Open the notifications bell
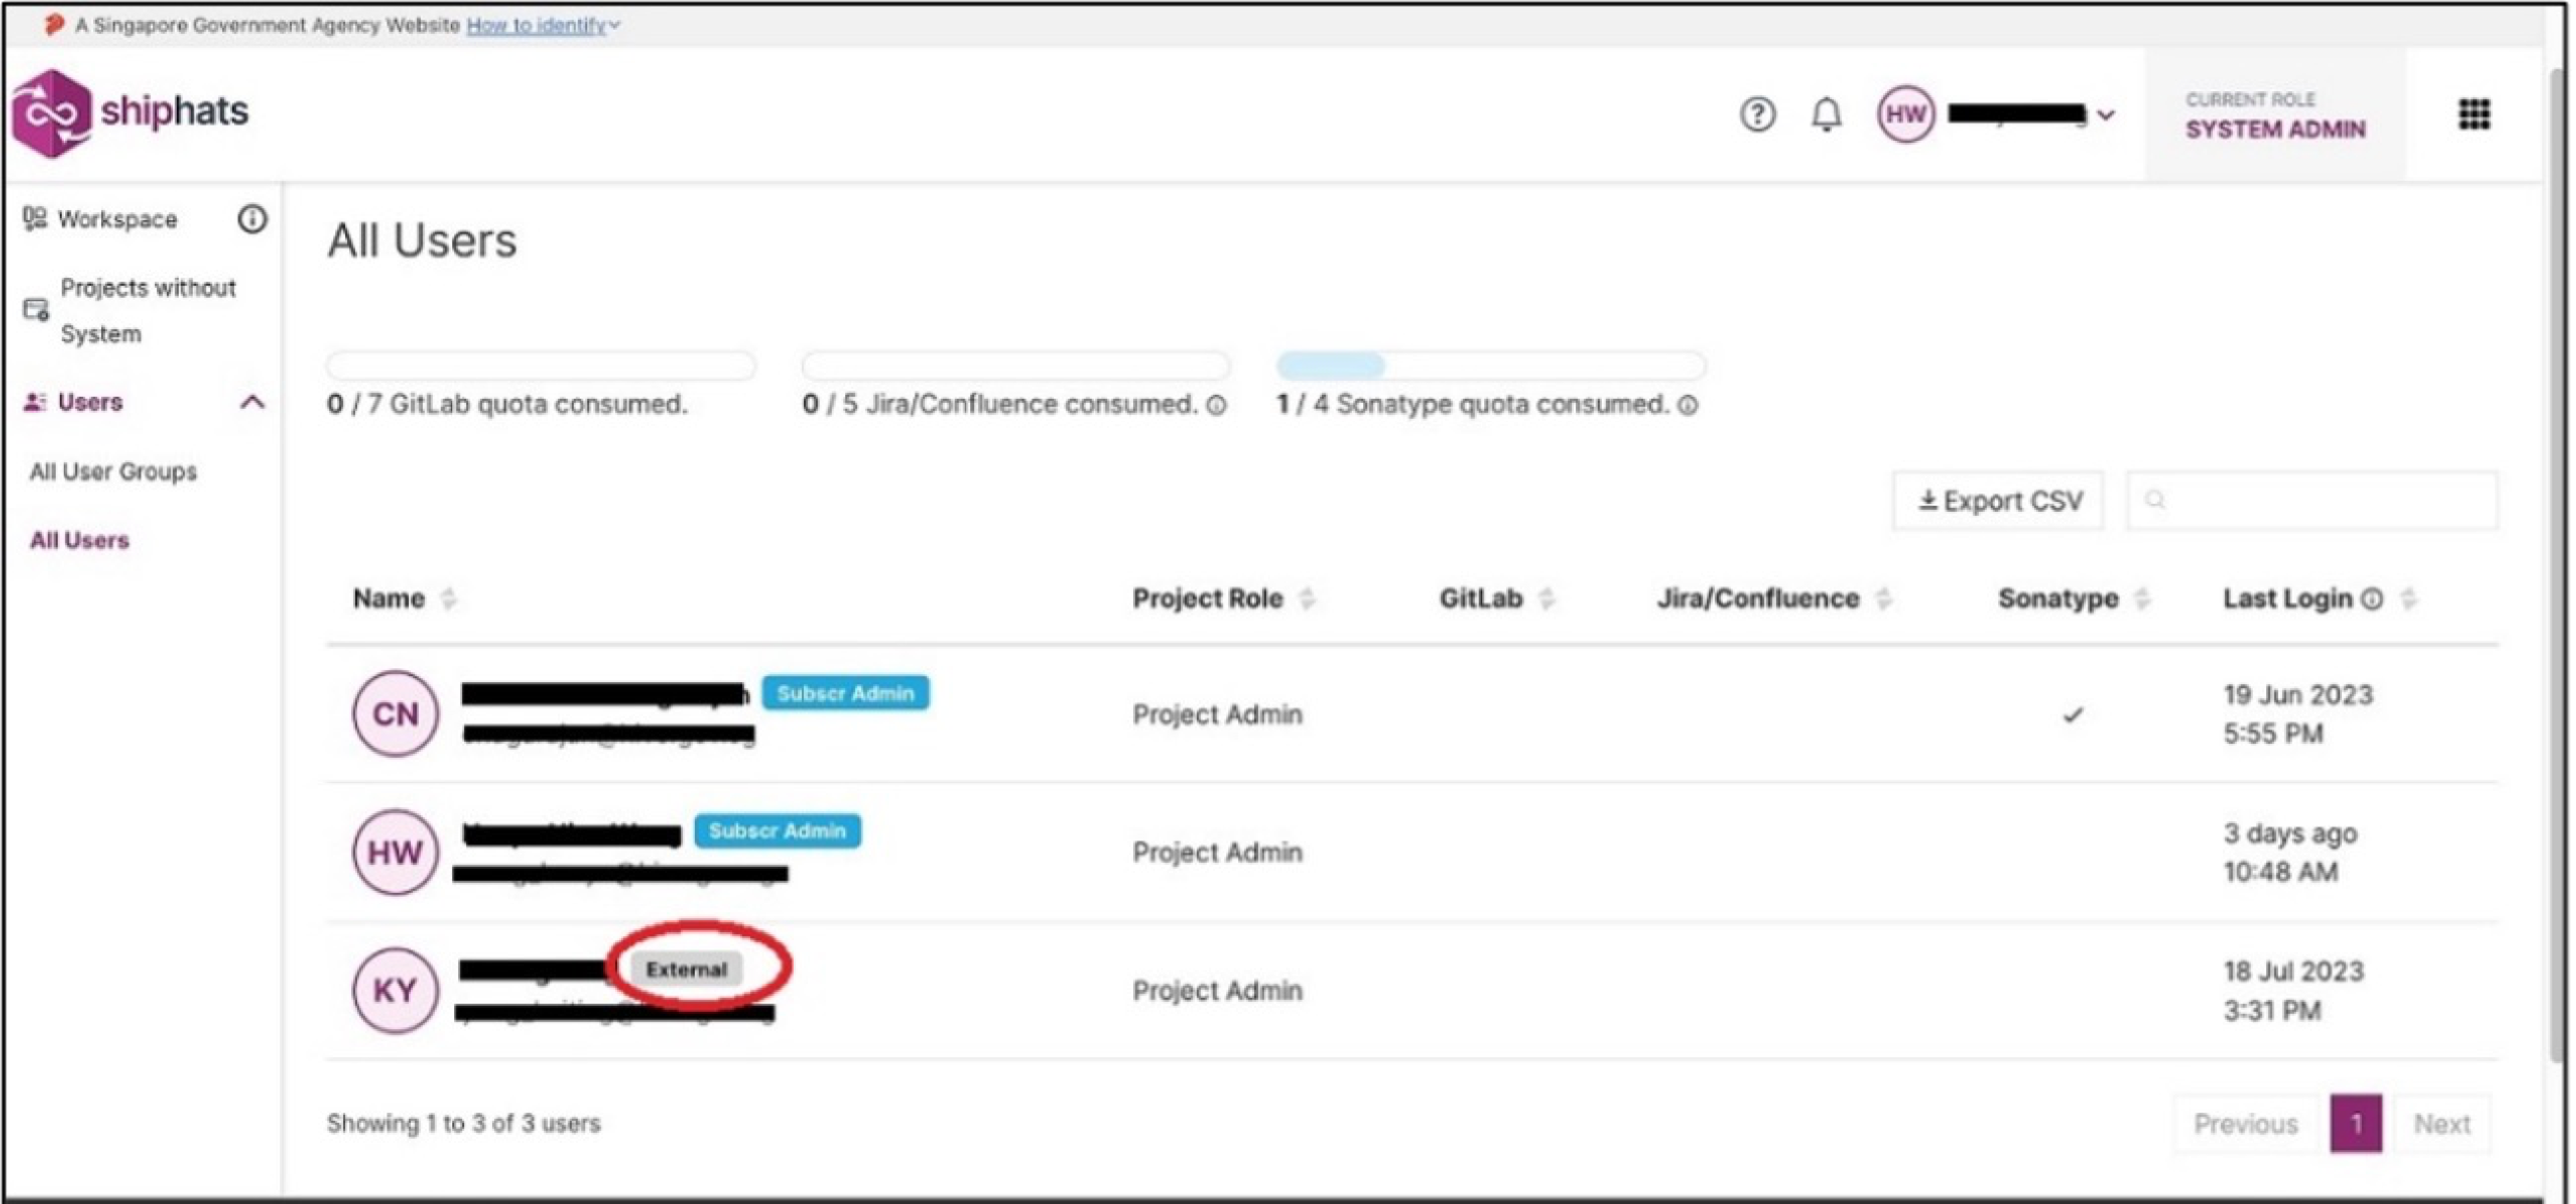2576x1204 pixels. (x=1825, y=114)
